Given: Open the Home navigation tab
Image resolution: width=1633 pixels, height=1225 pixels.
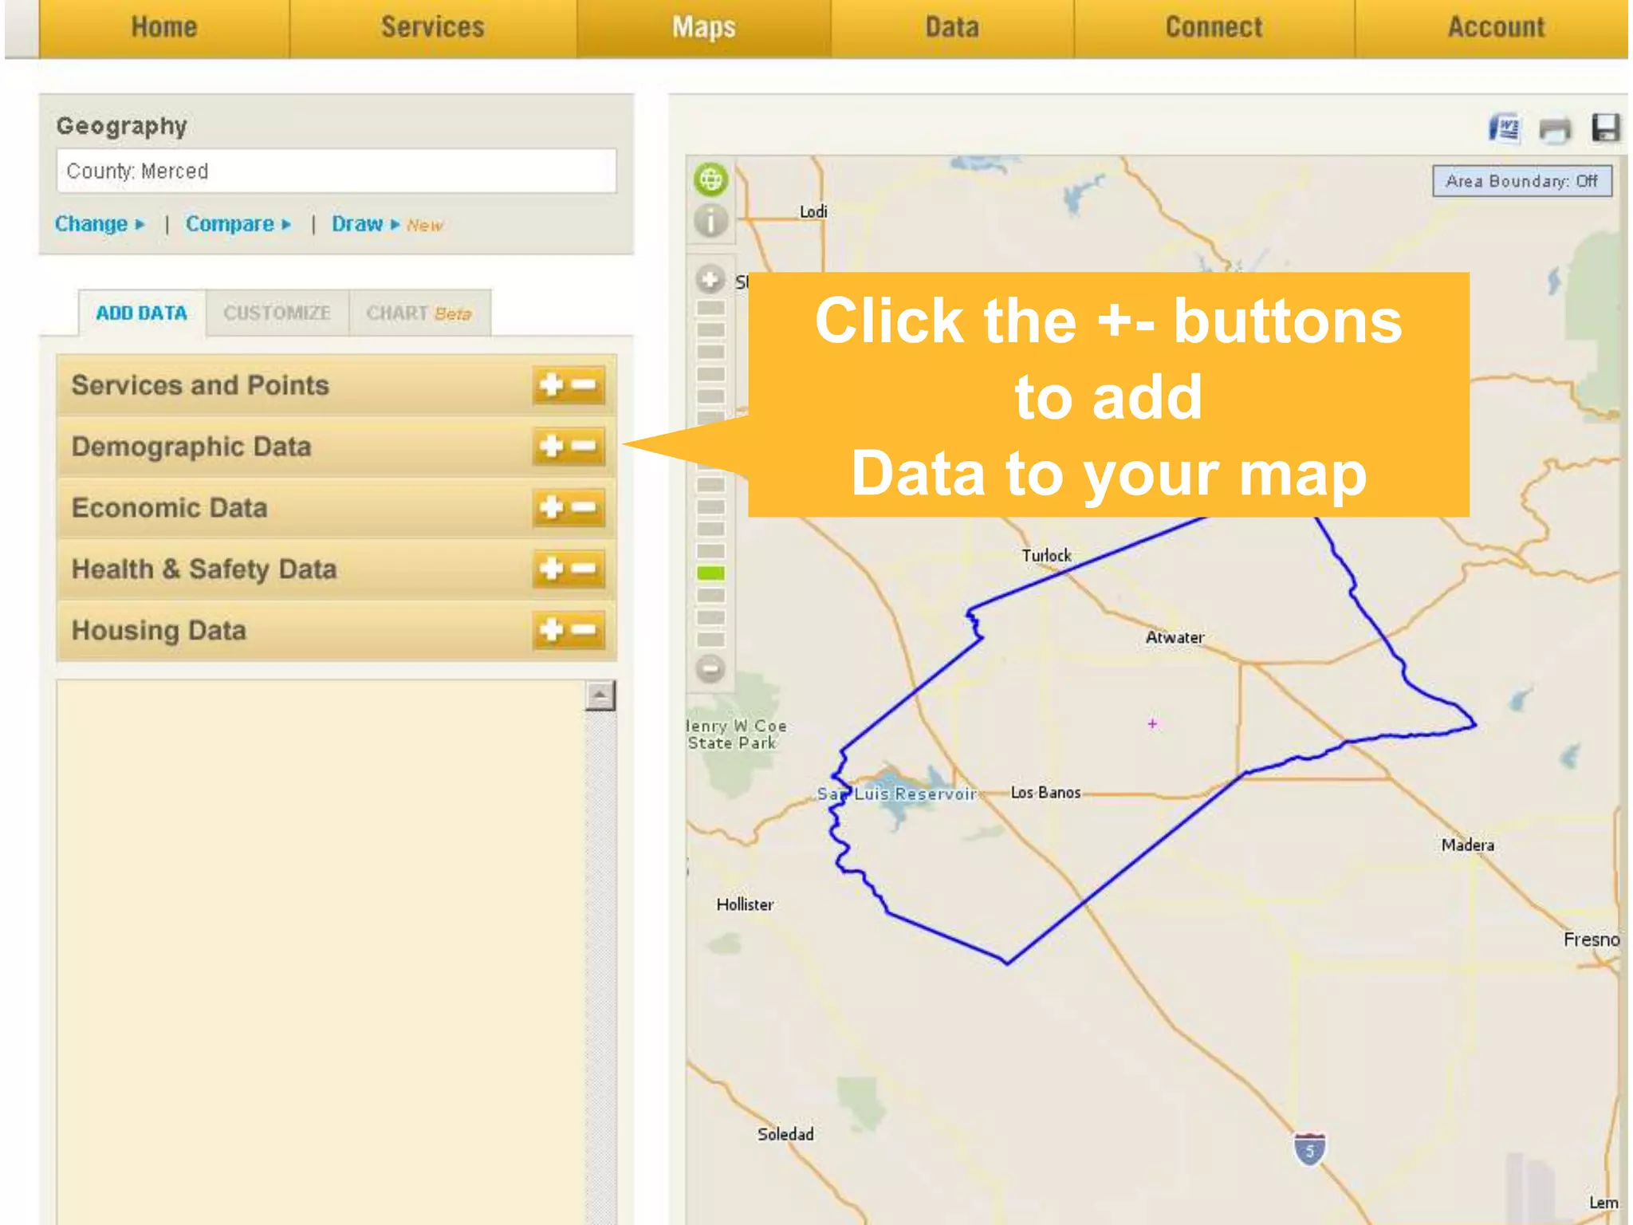Looking at the screenshot, I should click(x=163, y=28).
